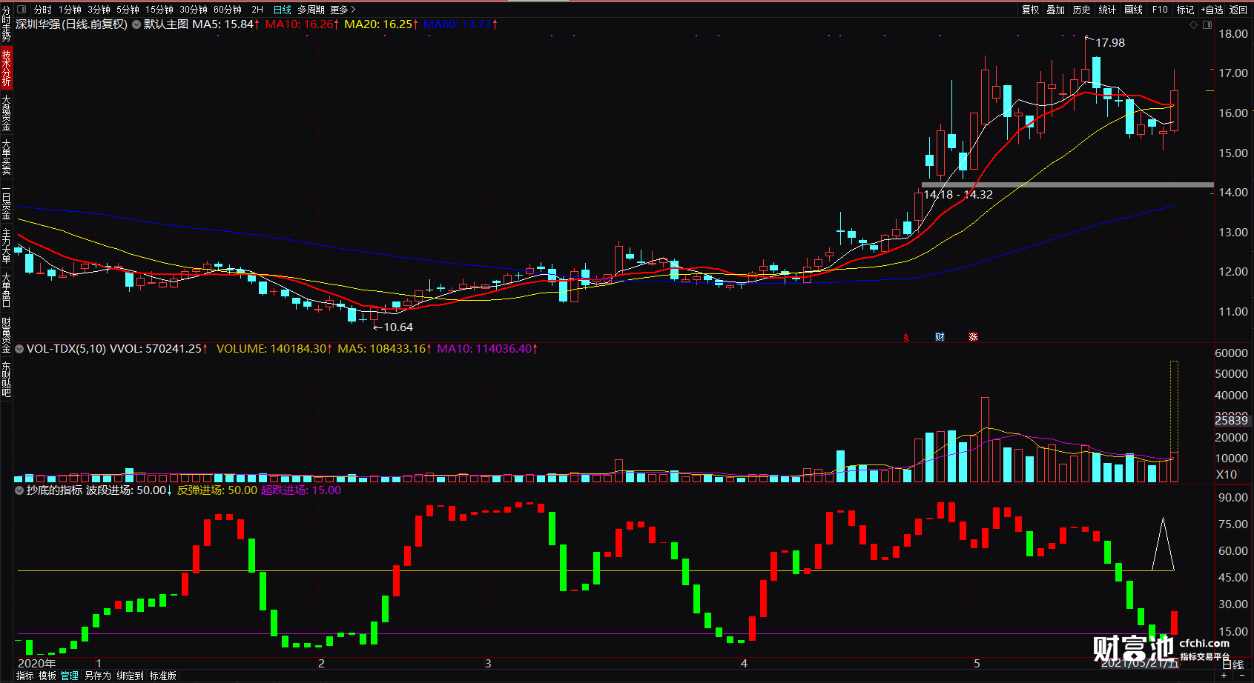The image size is (1254, 683).
Task: Click the 10.64 low price marker
Action: point(397,327)
